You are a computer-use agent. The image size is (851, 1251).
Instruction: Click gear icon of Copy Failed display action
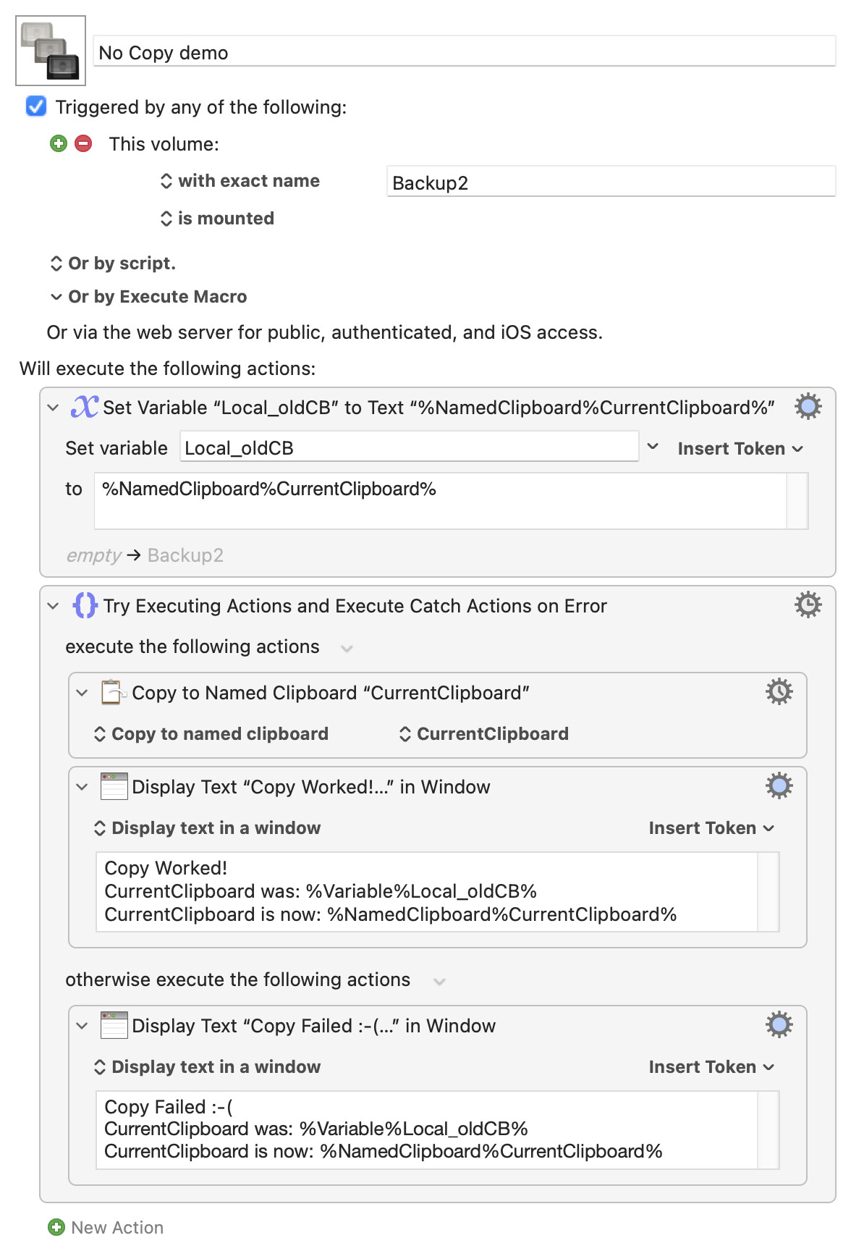pos(779,1024)
